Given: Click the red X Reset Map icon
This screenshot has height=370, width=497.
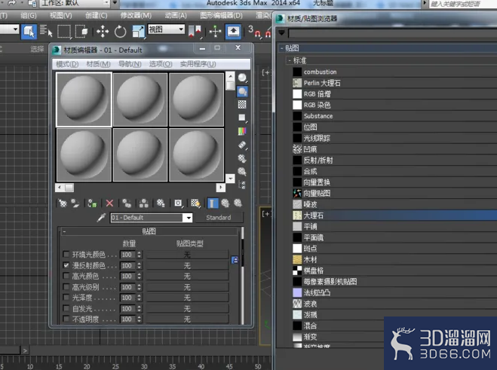Looking at the screenshot, I should tap(109, 203).
